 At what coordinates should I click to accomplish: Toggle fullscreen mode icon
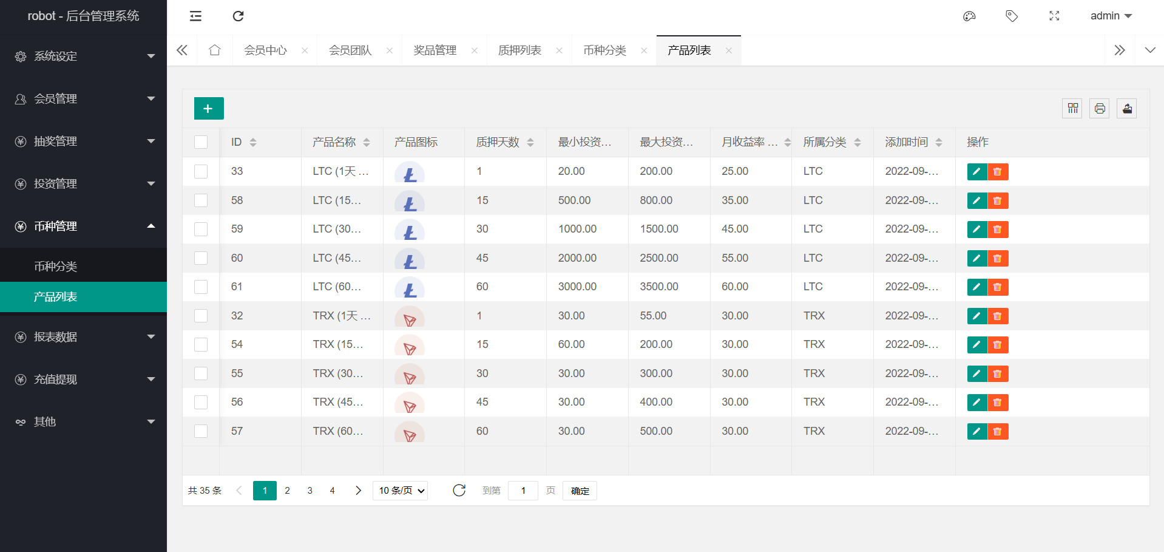click(1054, 16)
